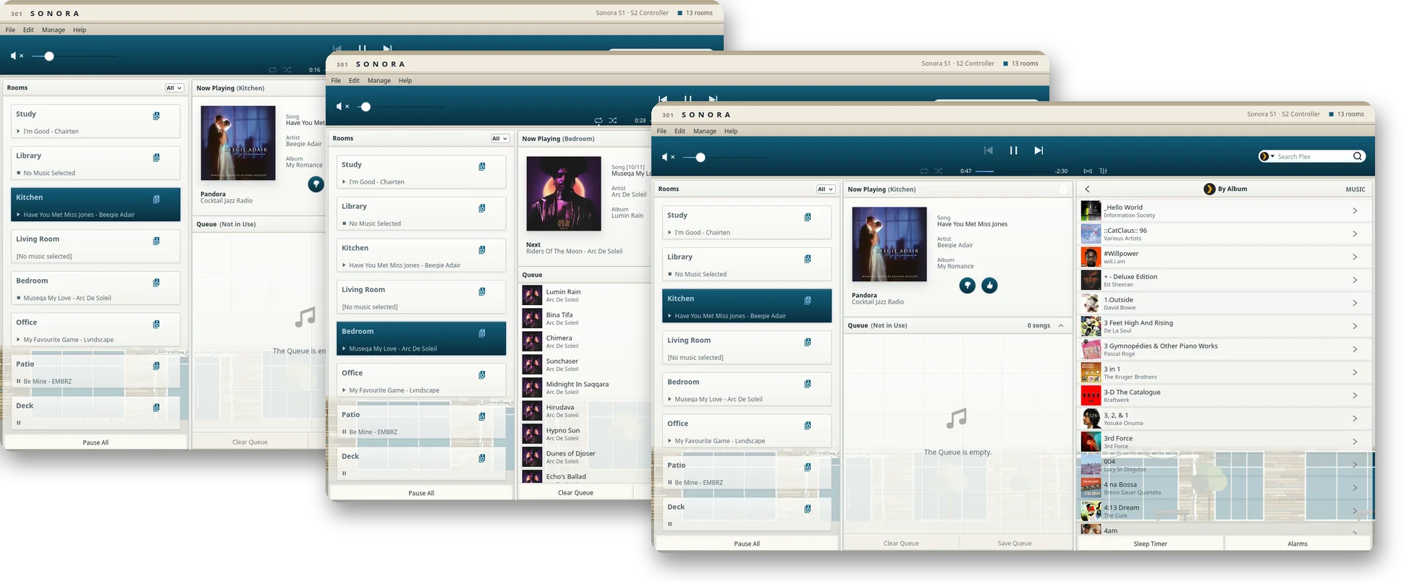
Task: Click Save Queue in the front window
Action: click(1014, 543)
